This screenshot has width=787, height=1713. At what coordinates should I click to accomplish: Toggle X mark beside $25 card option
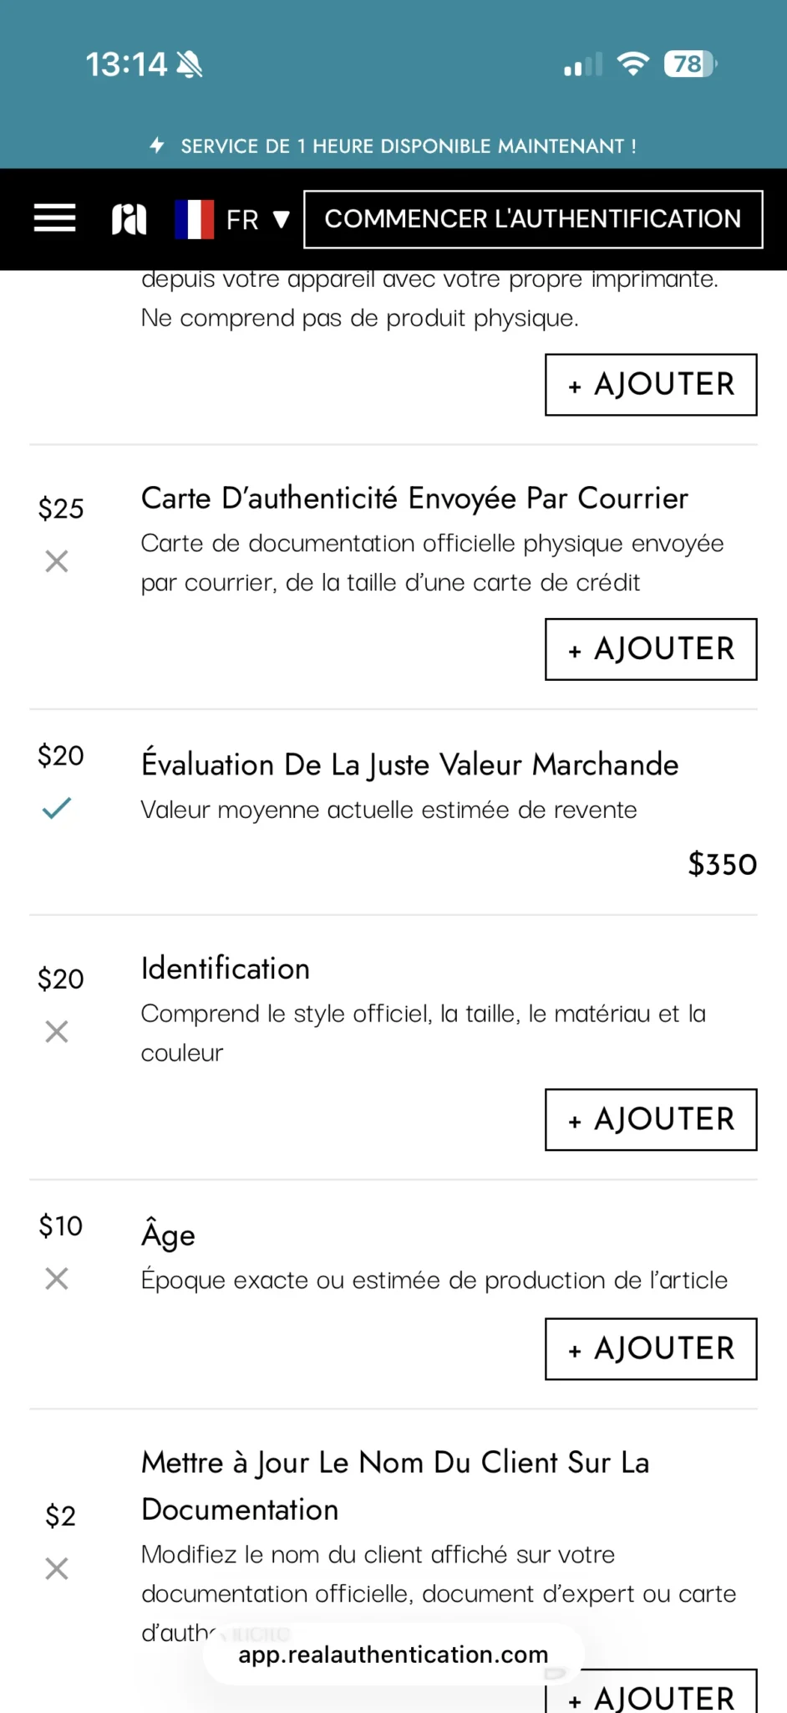[57, 561]
